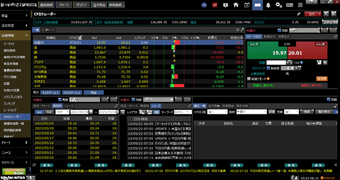Image resolution: width=340 pixels, height=180 pixels.
Task: Toggle 同期 checkbox in positions panel
Action: [328, 100]
